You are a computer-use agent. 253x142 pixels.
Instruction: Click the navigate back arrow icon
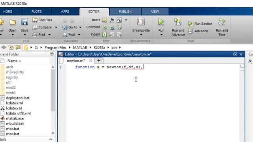pyautogui.click(x=65, y=21)
